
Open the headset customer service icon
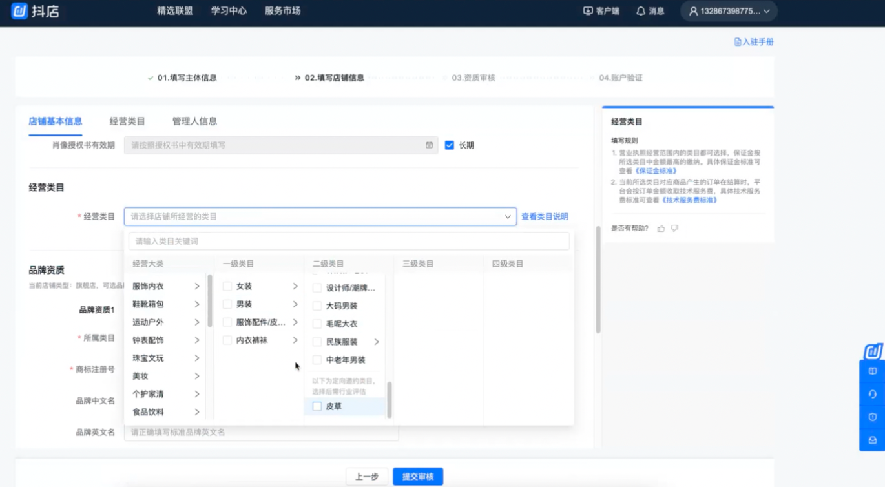click(872, 394)
